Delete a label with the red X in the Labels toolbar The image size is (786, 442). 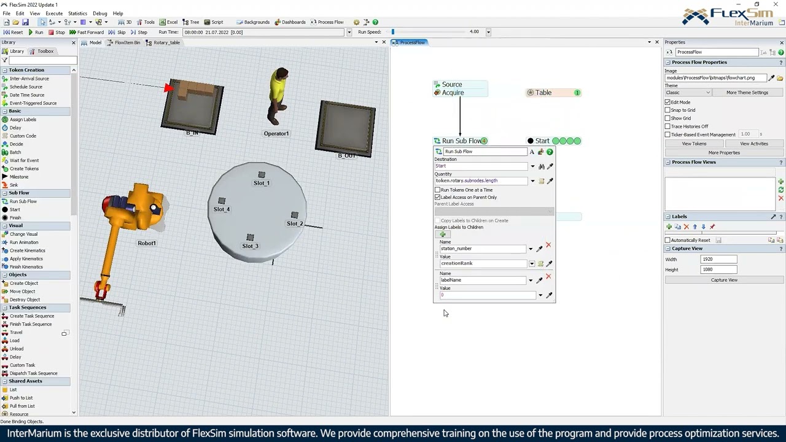pyautogui.click(x=687, y=227)
